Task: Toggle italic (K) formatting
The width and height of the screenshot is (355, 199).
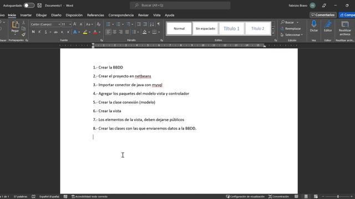Action: 39,32
